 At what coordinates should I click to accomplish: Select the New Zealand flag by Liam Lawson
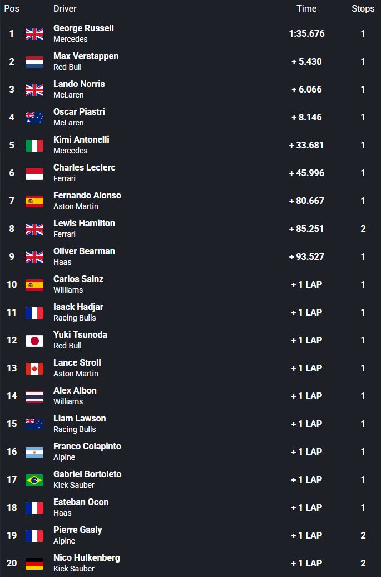[34, 424]
